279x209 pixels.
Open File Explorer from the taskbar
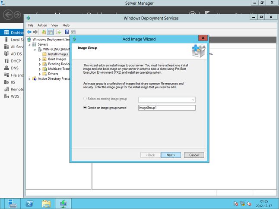coord(46,203)
